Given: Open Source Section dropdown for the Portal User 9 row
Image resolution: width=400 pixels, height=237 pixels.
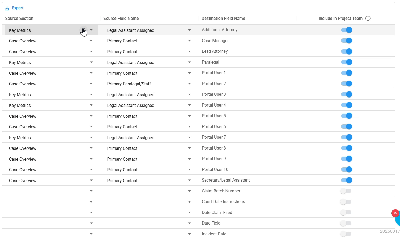Looking at the screenshot, I should coord(91,159).
